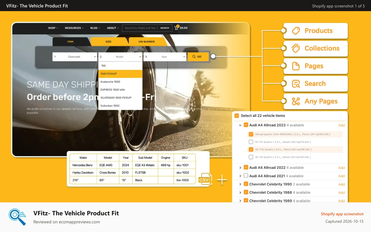
Task: Choose Avalanche 1500 from model list
Action: (121, 82)
